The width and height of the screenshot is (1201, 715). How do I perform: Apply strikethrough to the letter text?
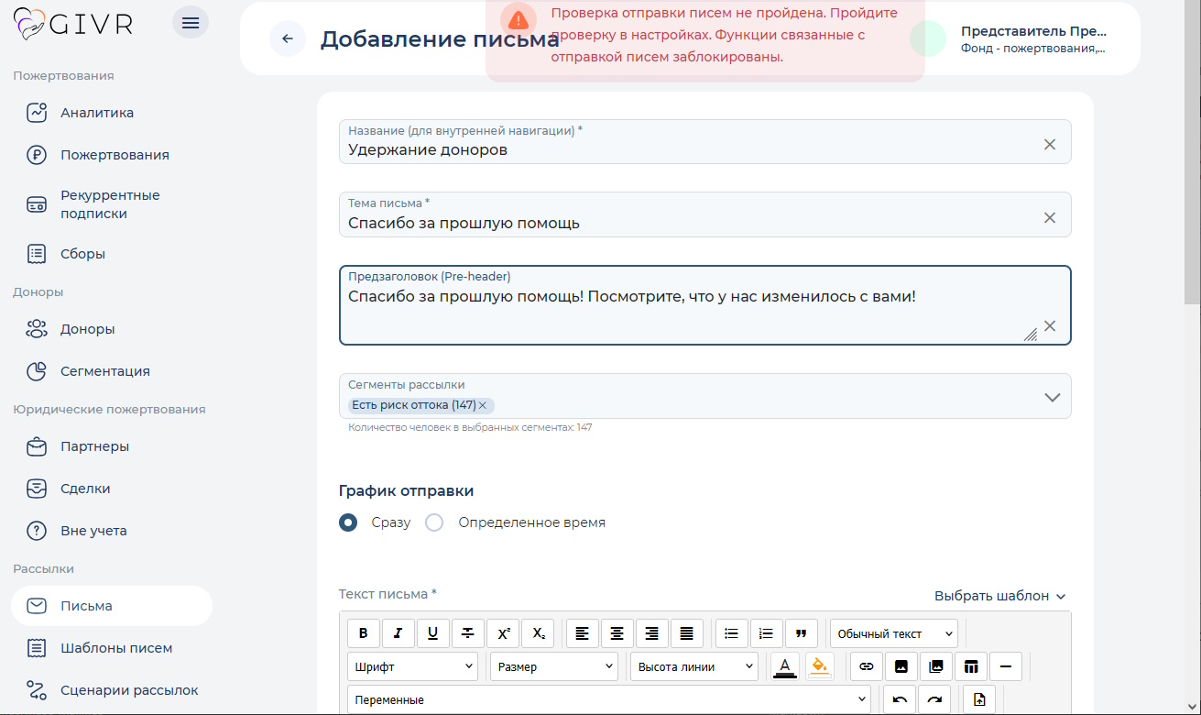pos(468,633)
